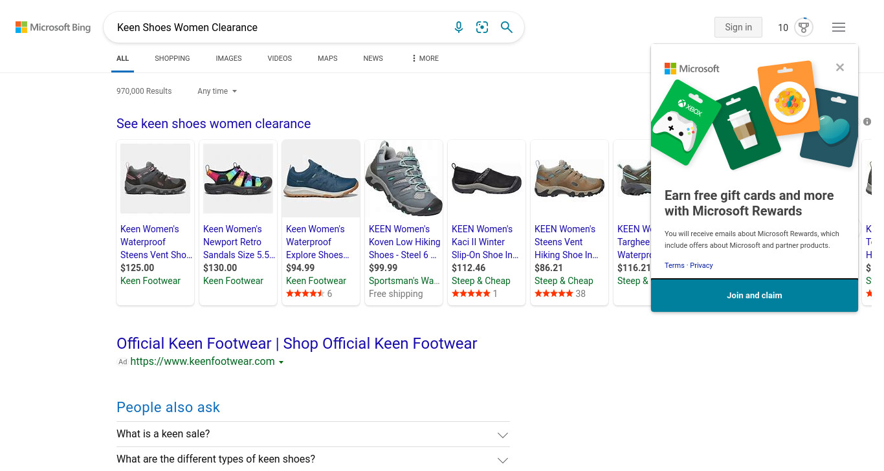Click the People also ask heading

click(x=168, y=408)
